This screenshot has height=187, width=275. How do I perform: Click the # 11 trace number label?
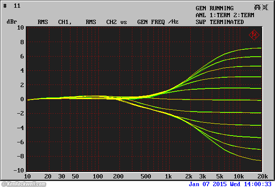pos(11,6)
